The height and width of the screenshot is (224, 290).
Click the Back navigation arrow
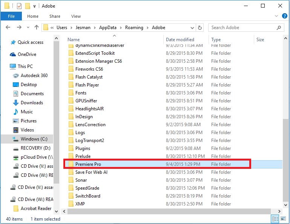[8, 28]
